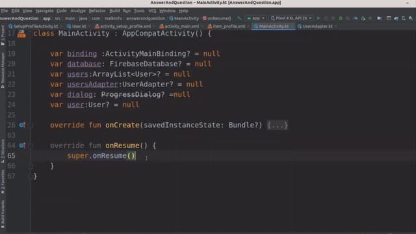
Task: Click 'main' in the breadcrumb bar
Action: [x=70, y=18]
